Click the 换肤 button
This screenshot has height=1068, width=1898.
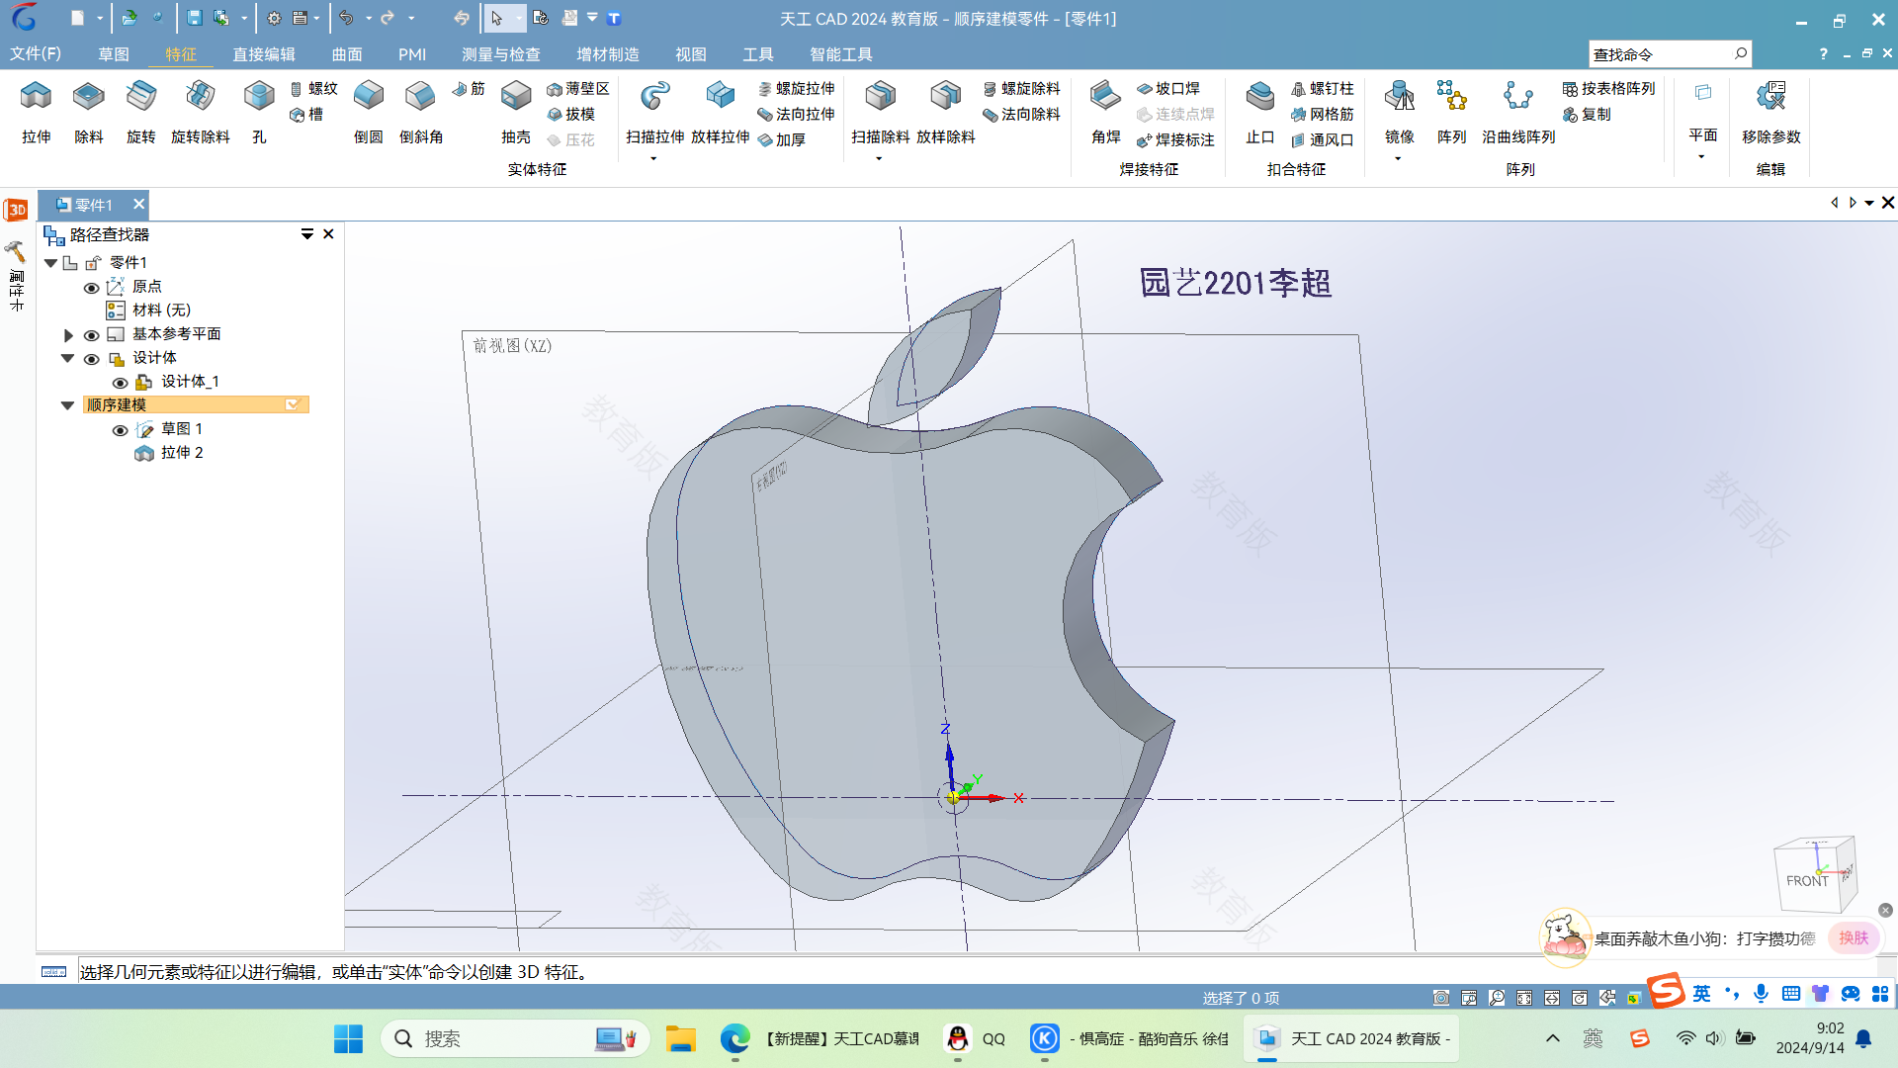tap(1854, 937)
